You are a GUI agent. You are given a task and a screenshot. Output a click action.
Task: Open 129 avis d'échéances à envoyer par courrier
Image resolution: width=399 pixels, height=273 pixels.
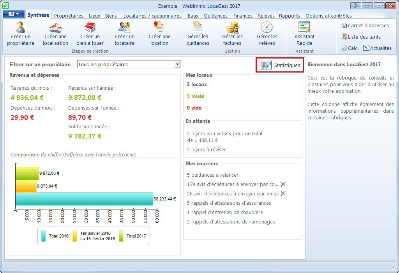coord(233,184)
